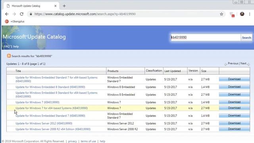Viewport: 254px width, 143px height.
Task: Open the Chrome three-dot menu
Action: click(x=250, y=14)
